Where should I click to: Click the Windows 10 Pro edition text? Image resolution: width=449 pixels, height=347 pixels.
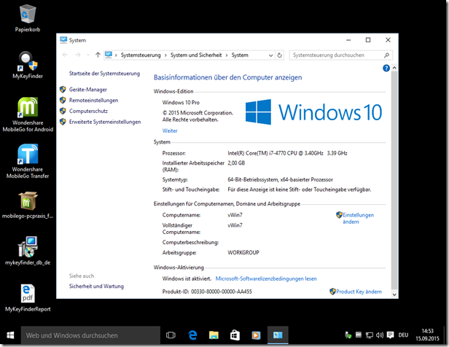tap(181, 103)
